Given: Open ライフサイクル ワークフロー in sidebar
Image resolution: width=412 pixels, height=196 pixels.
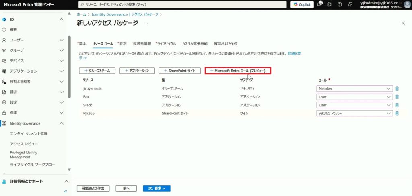Looking at the screenshot, I should click(x=33, y=165).
